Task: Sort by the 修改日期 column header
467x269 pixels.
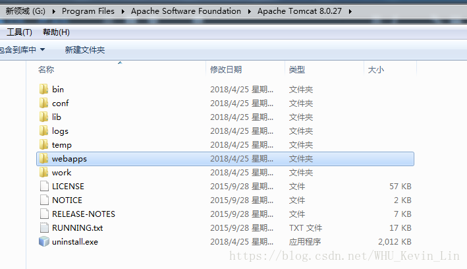Action: click(x=226, y=69)
